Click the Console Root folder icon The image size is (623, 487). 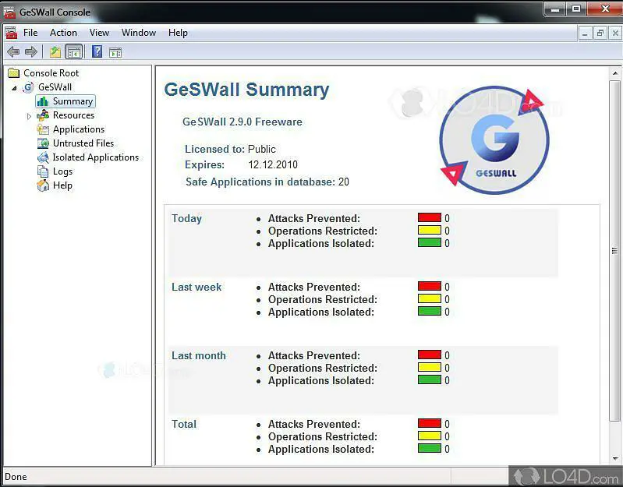(14, 73)
